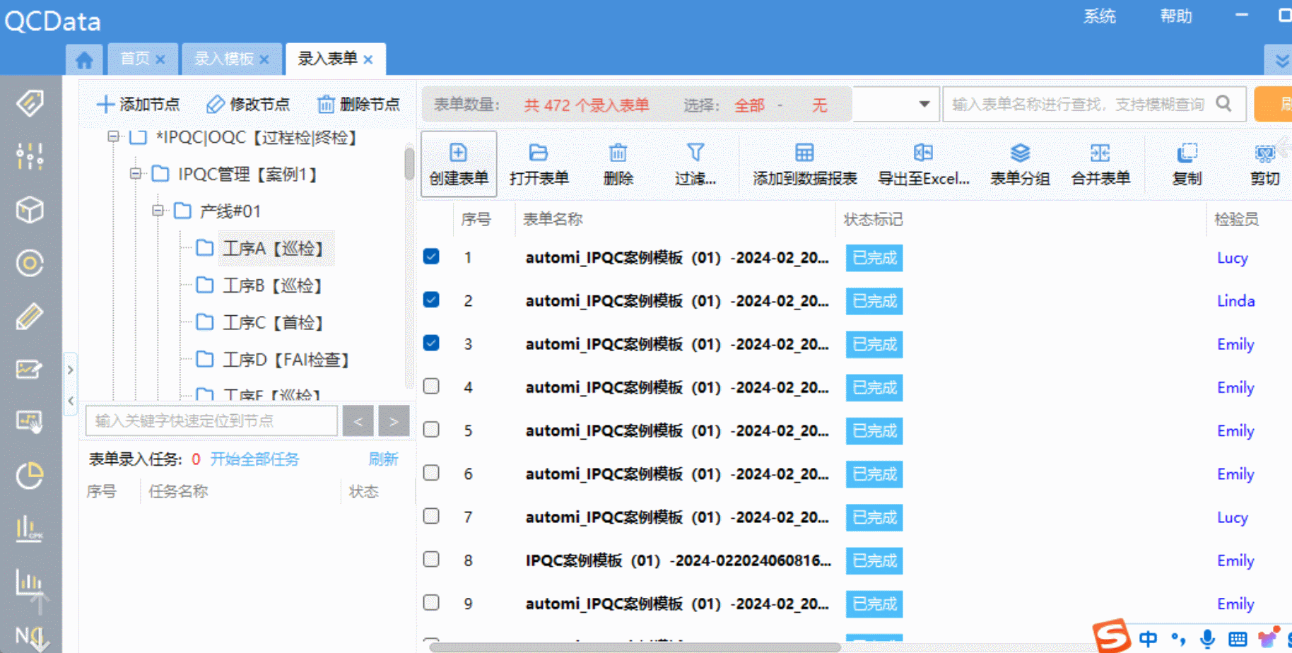Check the checkbox on row 5

(430, 430)
